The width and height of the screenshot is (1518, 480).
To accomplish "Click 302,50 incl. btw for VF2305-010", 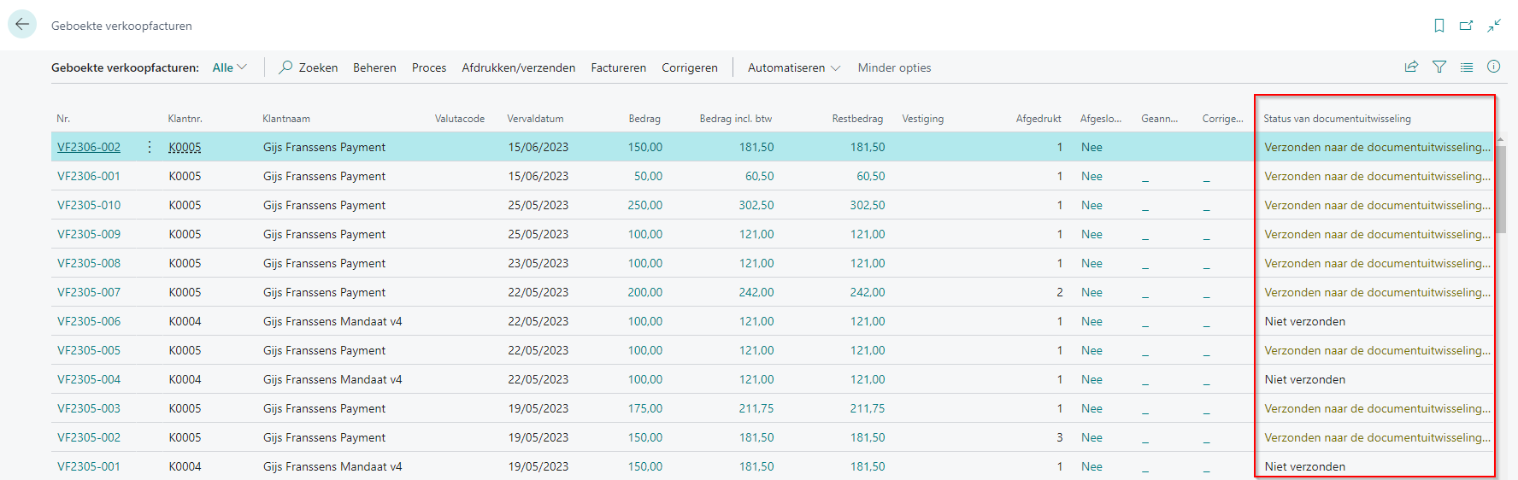I will (x=756, y=205).
